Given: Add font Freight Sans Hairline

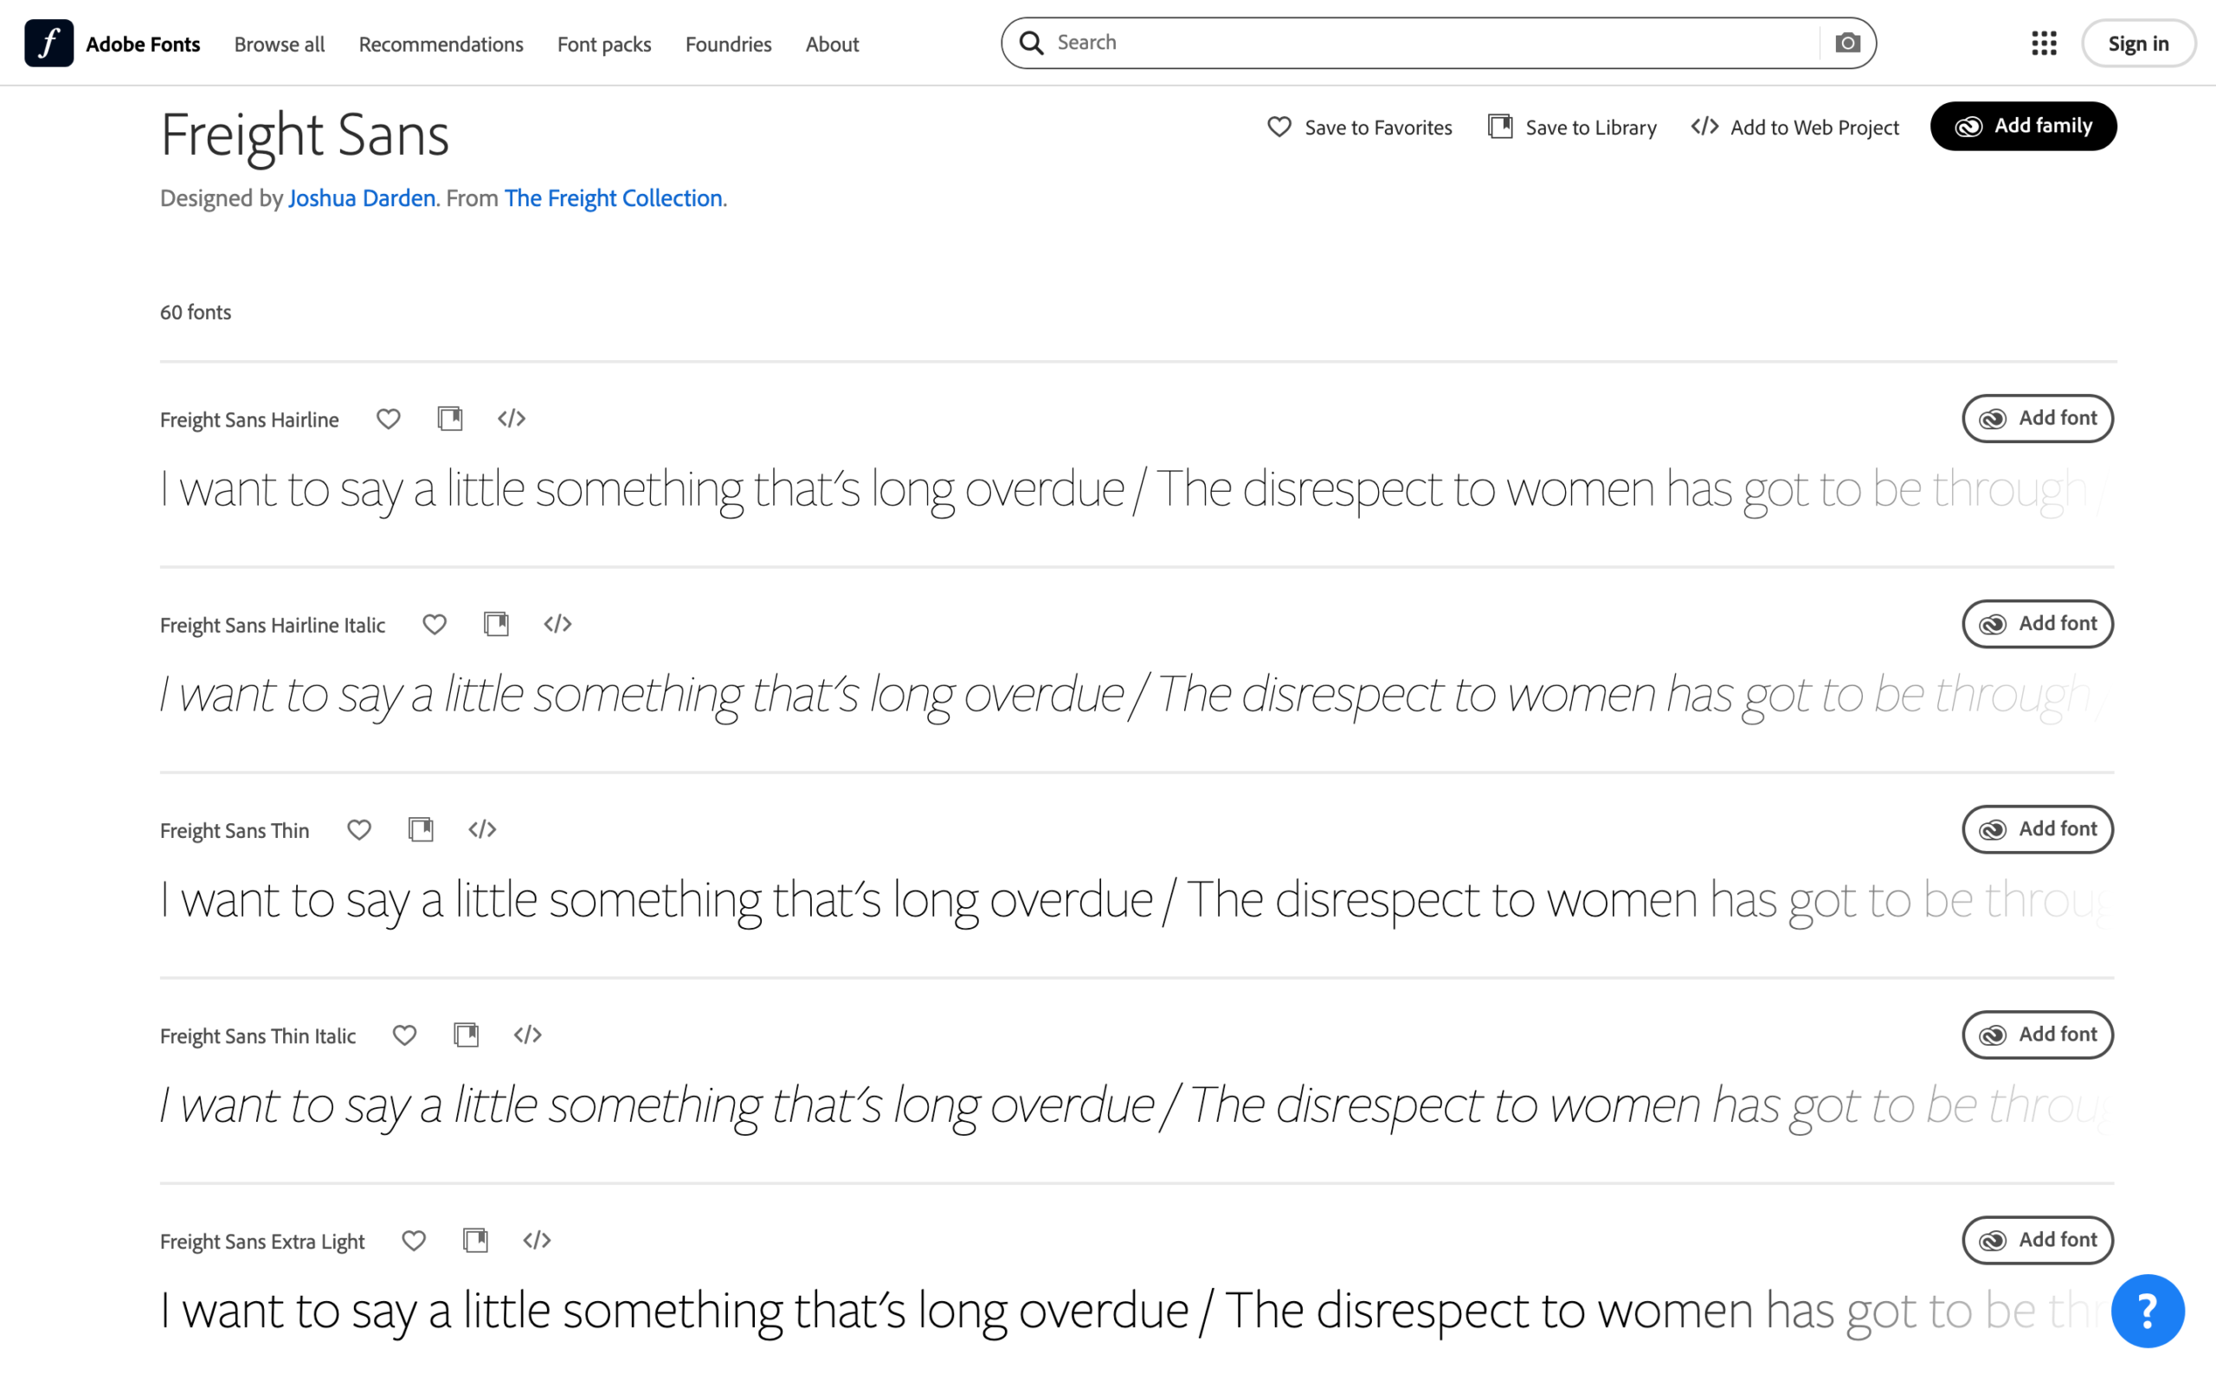Looking at the screenshot, I should click(x=2038, y=419).
